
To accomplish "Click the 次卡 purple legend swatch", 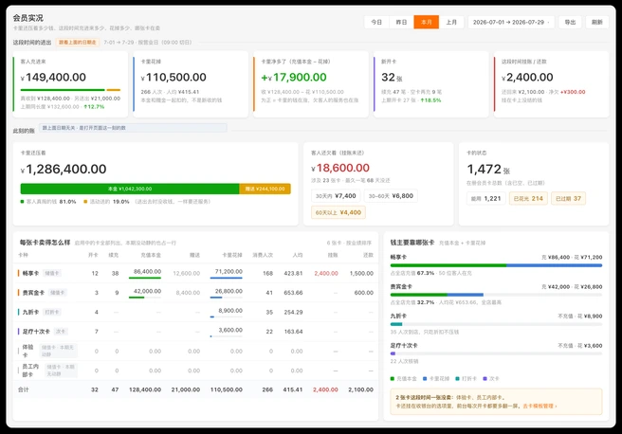I will (x=485, y=378).
